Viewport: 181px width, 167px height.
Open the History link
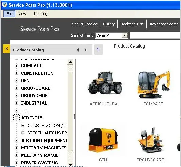[109, 24]
